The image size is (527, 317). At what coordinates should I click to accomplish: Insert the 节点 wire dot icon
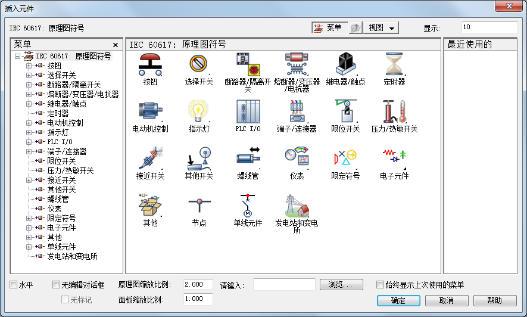pyautogui.click(x=199, y=206)
